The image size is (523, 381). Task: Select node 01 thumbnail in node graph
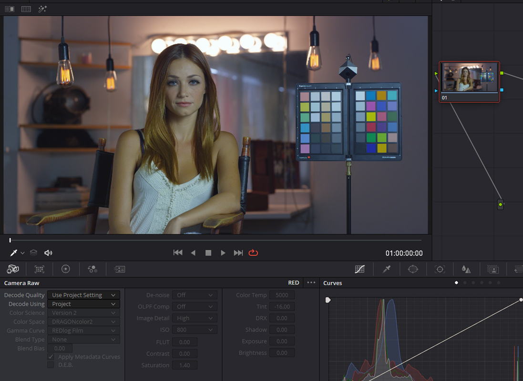coord(469,81)
